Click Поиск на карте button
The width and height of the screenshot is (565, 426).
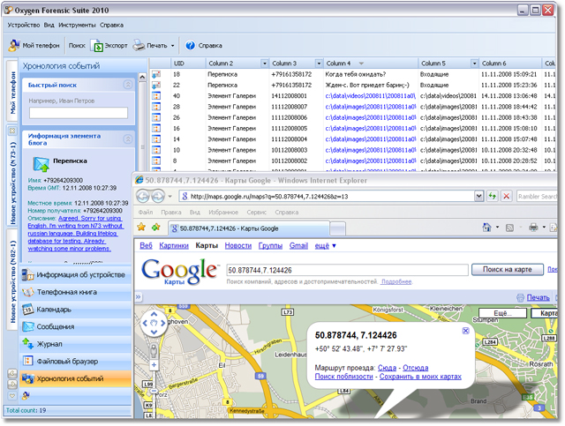click(x=508, y=269)
